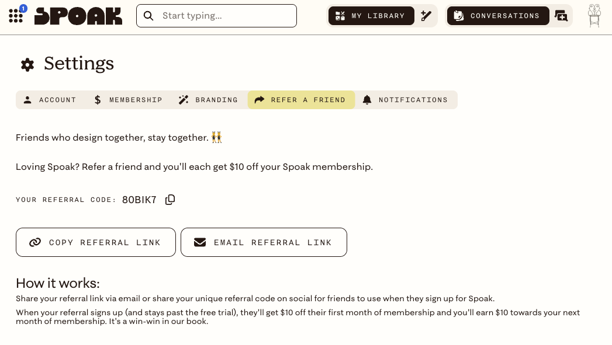Click the magic wand create icon
Image resolution: width=612 pixels, height=345 pixels.
point(426,16)
